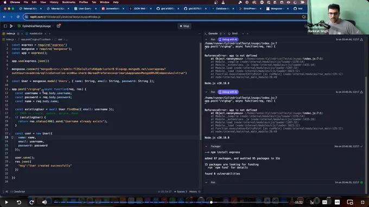Fold code at line 29

point(10,161)
